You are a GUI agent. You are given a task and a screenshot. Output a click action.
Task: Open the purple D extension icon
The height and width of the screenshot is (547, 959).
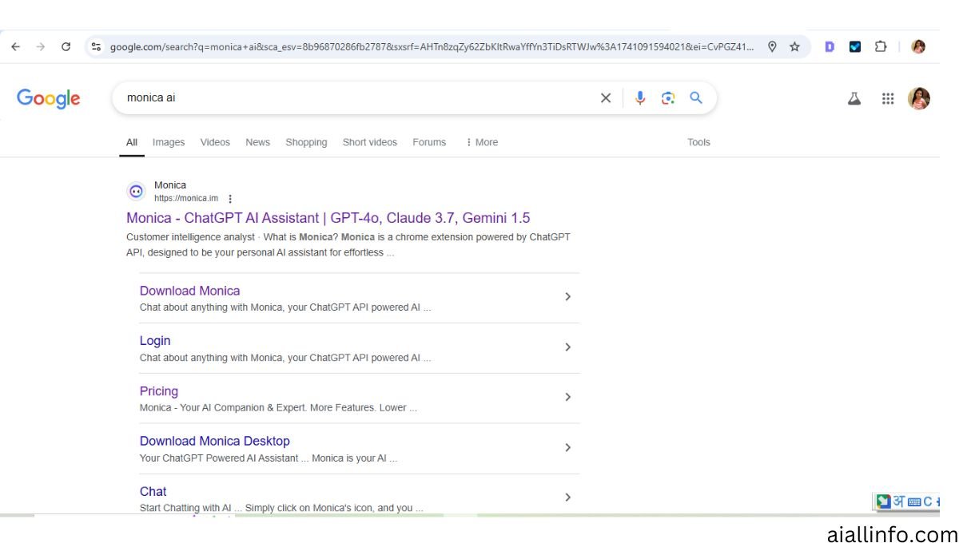coord(830,47)
